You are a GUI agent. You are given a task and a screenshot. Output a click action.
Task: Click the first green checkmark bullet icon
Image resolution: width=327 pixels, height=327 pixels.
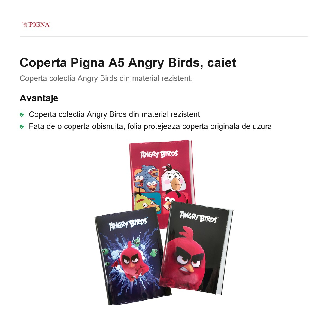(22, 114)
